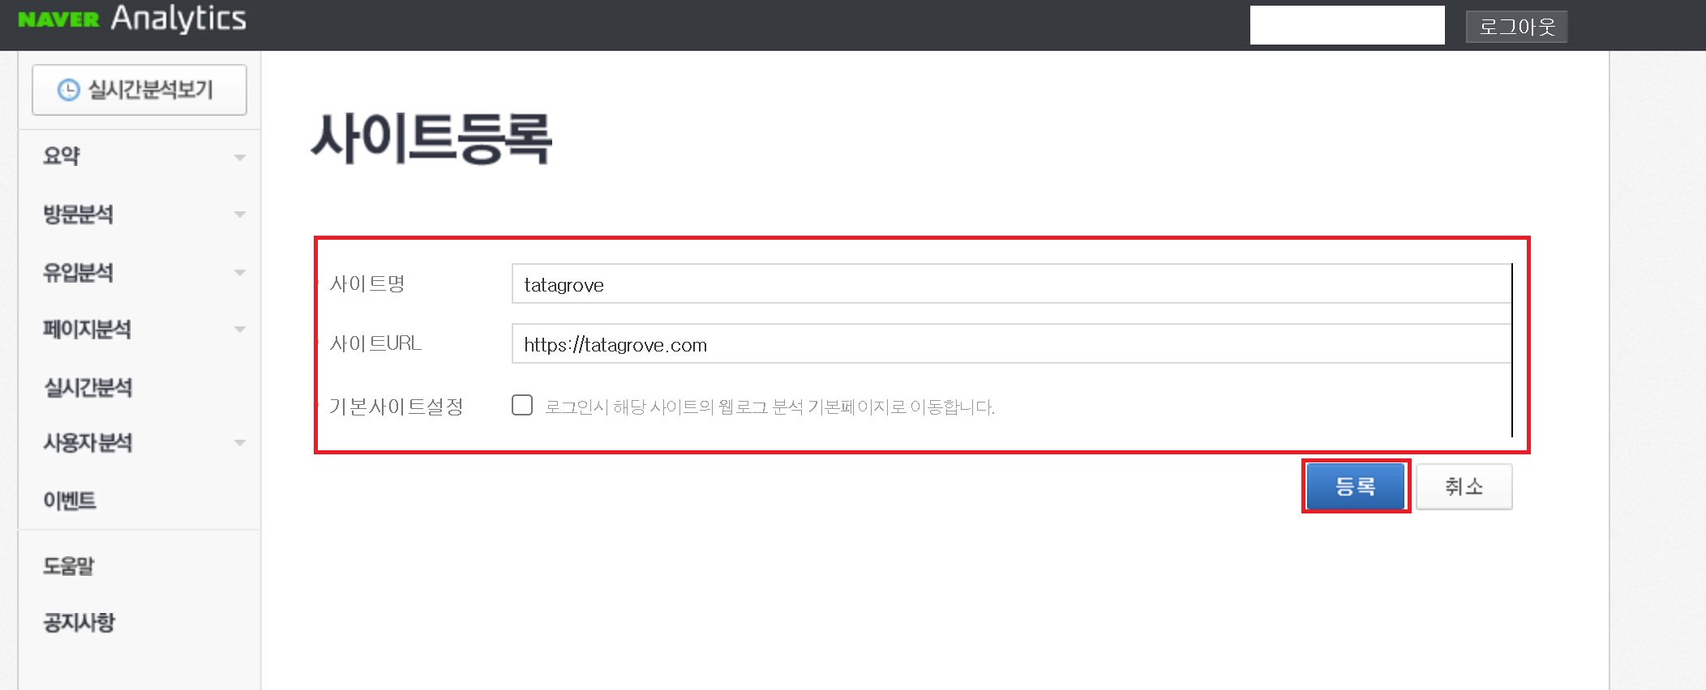The height and width of the screenshot is (690, 1706).
Task: Click the blue 등록 register button
Action: (x=1356, y=486)
